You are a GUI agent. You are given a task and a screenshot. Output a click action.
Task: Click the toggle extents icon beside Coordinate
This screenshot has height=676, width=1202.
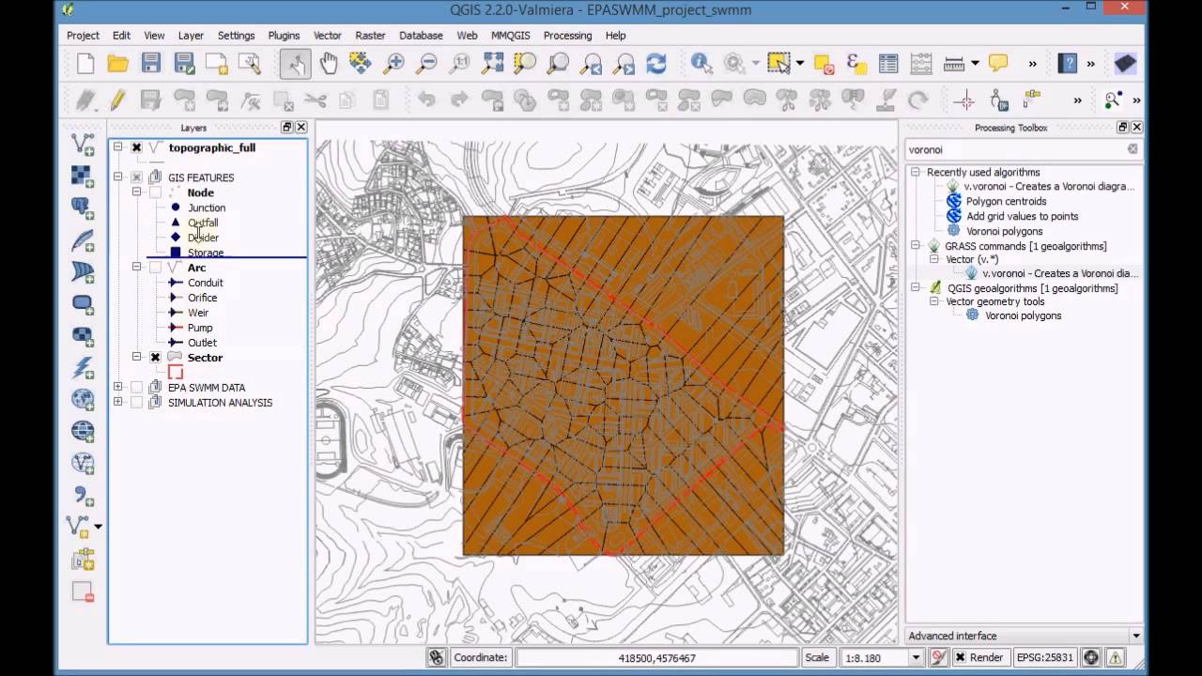pyautogui.click(x=436, y=657)
